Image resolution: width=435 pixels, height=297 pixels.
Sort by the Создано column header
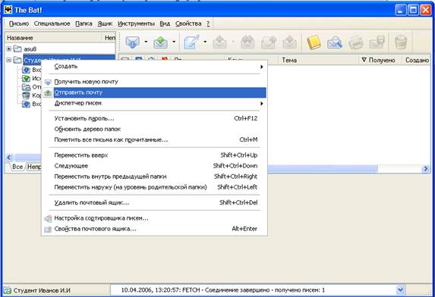tap(416, 60)
